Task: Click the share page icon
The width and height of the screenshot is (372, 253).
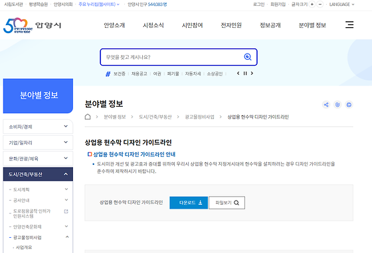Action: 326,105
